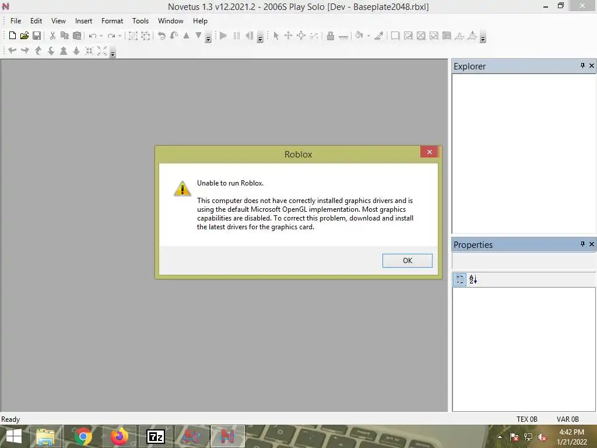The width and height of the screenshot is (597, 448).
Task: Click the Play run triangle icon
Action: coord(223,36)
